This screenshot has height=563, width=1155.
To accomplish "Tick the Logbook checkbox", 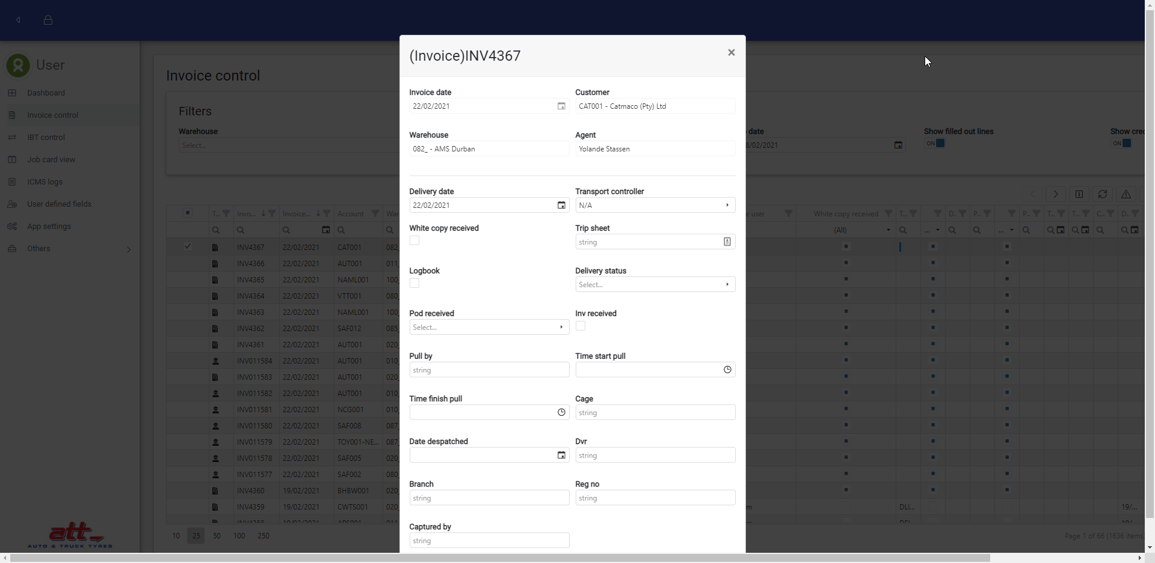I will (x=414, y=284).
